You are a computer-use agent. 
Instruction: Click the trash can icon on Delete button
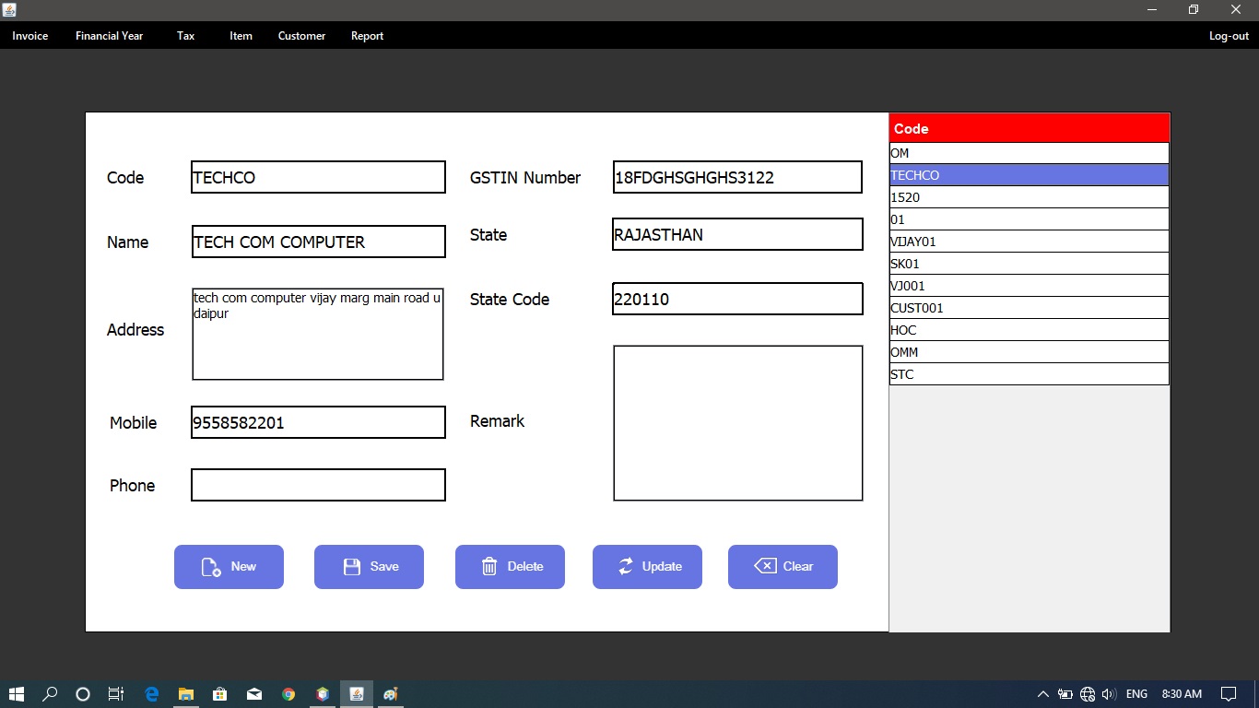click(x=489, y=566)
